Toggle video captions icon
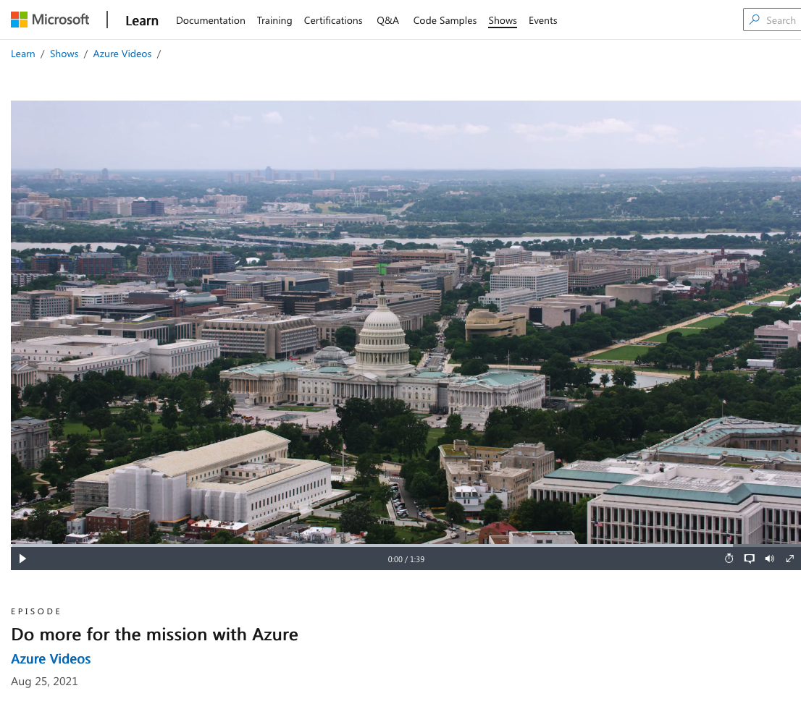Image resolution: width=801 pixels, height=704 pixels. point(750,559)
